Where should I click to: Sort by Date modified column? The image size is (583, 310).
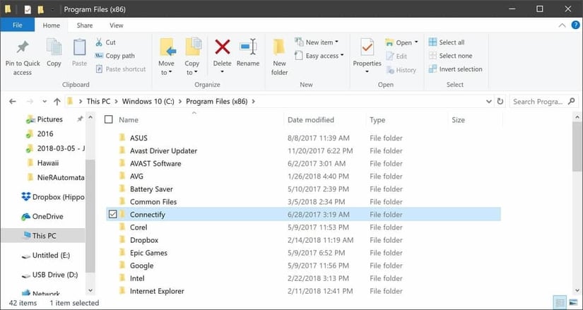click(311, 119)
